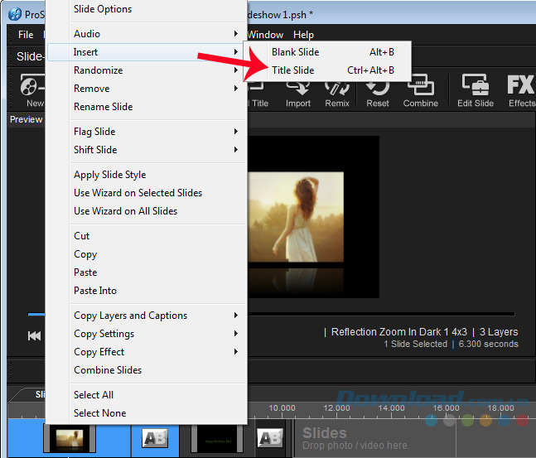This screenshot has height=458, width=536.
Task: Click the second AB transition icon
Action: [270, 438]
